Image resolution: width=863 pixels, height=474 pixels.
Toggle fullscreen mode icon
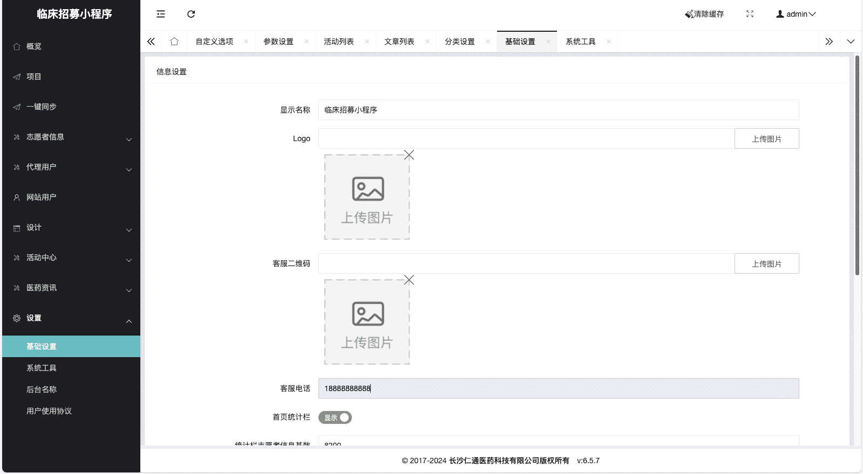click(x=750, y=14)
